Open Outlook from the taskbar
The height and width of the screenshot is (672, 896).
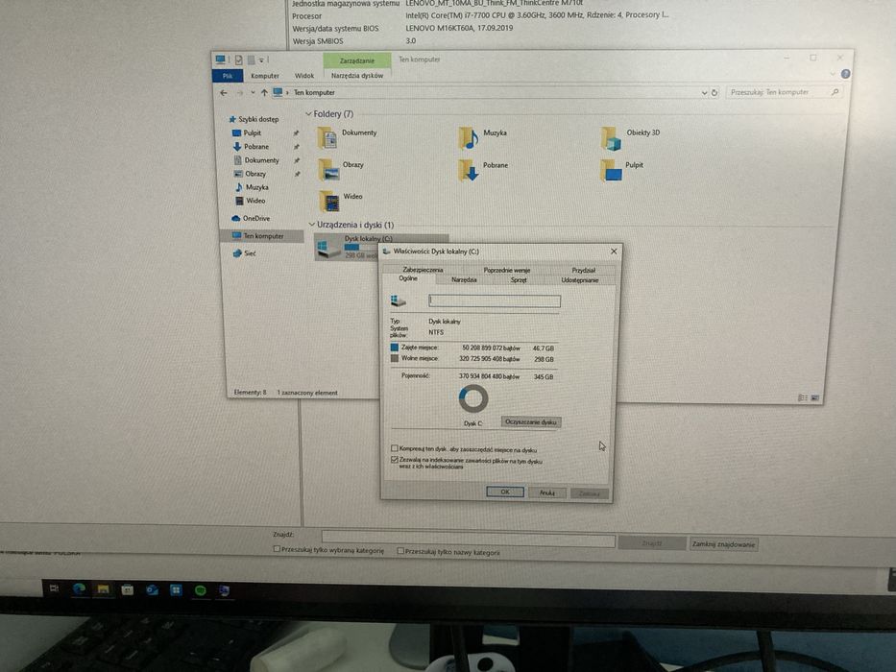pos(152,589)
